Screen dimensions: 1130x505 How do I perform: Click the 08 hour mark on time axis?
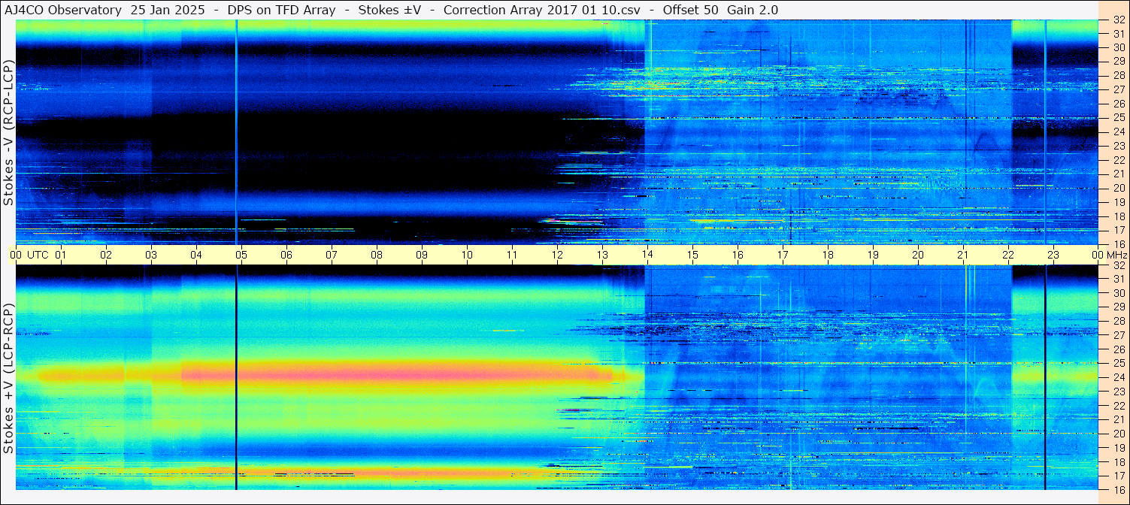(377, 255)
